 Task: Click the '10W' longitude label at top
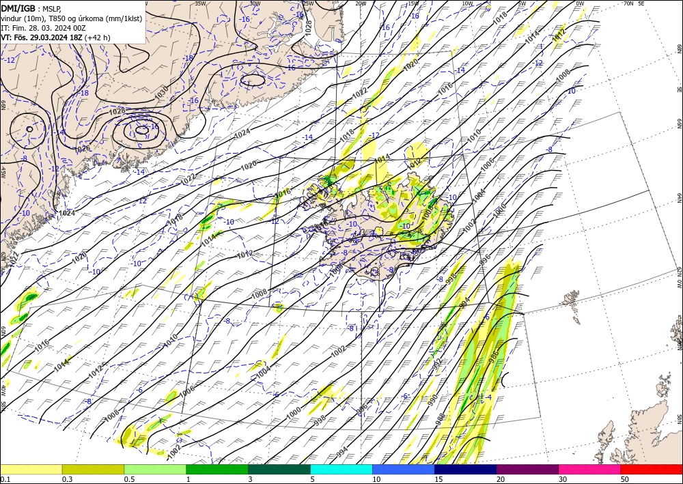pyautogui.click(x=467, y=3)
